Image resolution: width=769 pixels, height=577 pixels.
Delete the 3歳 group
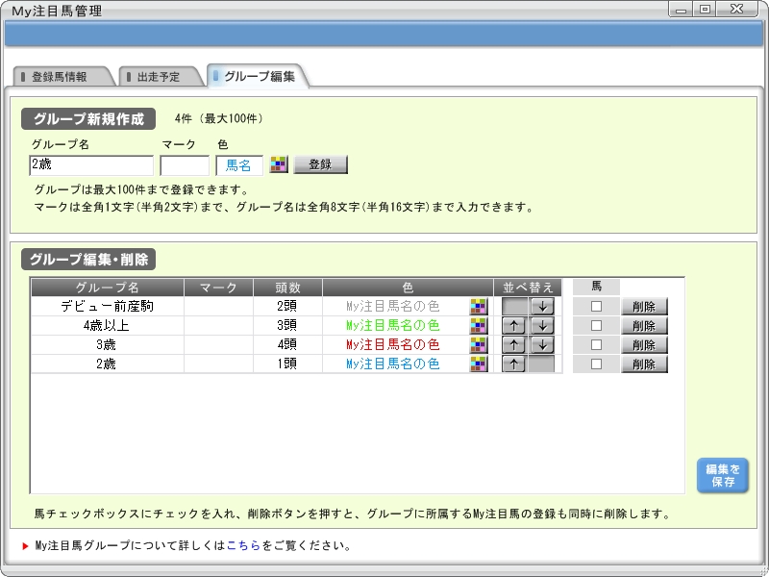click(x=644, y=345)
